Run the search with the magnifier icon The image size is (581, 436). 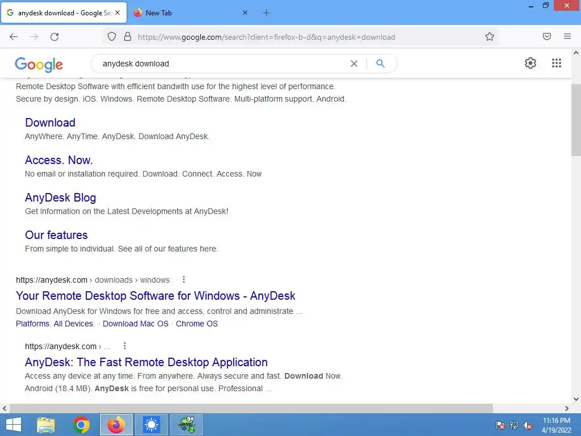click(380, 64)
